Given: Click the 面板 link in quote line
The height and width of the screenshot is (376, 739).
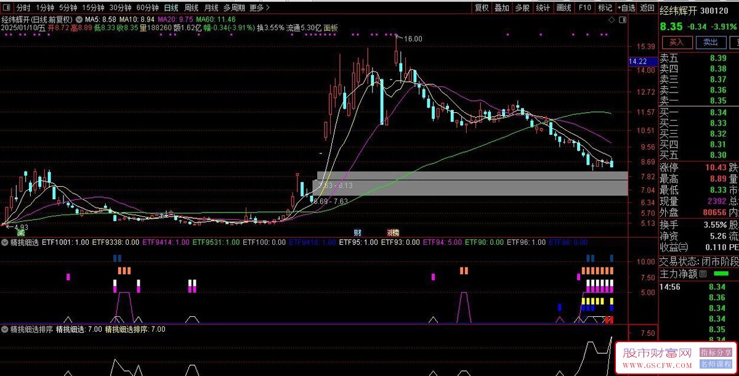Looking at the screenshot, I should click(331, 28).
